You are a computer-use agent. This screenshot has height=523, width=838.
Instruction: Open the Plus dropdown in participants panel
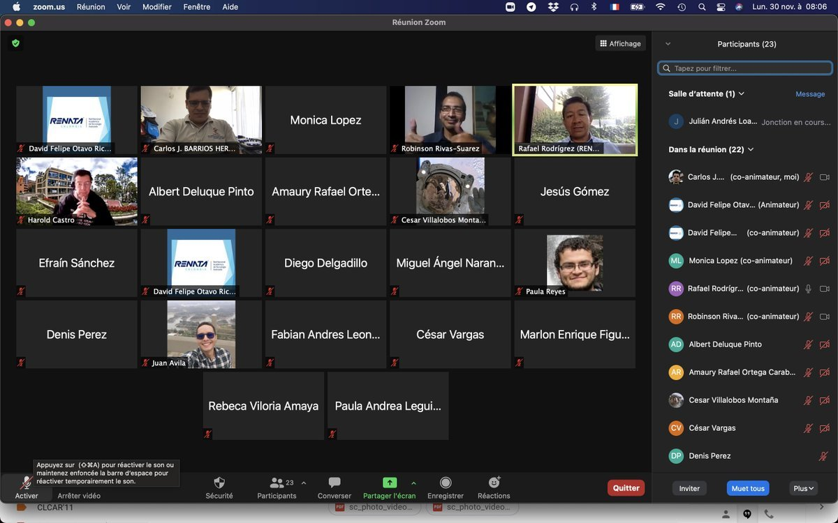click(x=804, y=488)
